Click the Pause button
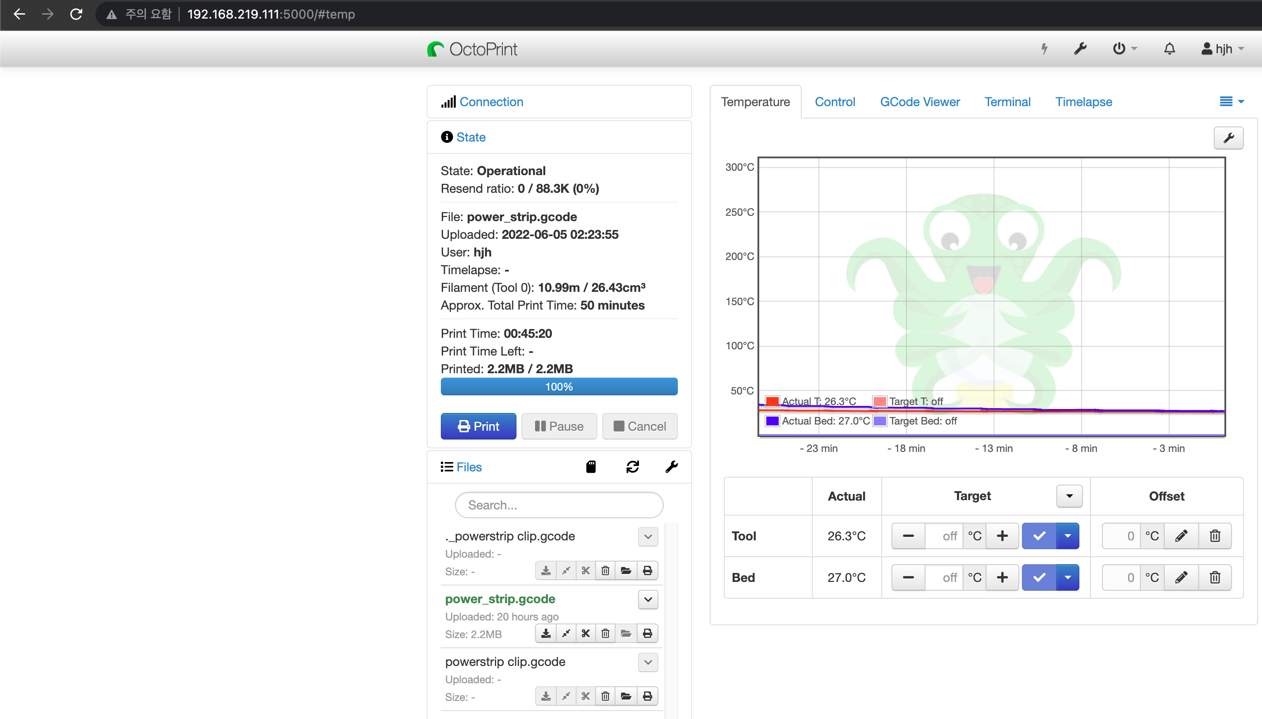 pos(559,426)
